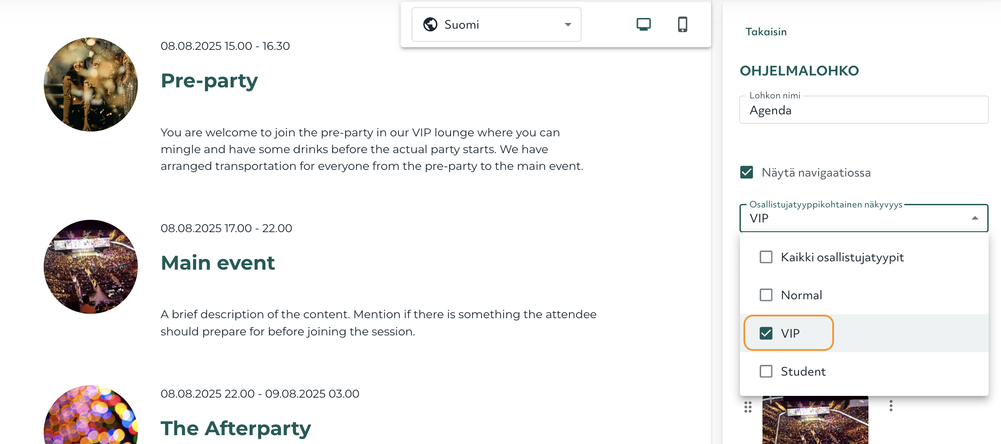Image resolution: width=1001 pixels, height=444 pixels.
Task: Open the three-dot options menu
Action: 891,406
